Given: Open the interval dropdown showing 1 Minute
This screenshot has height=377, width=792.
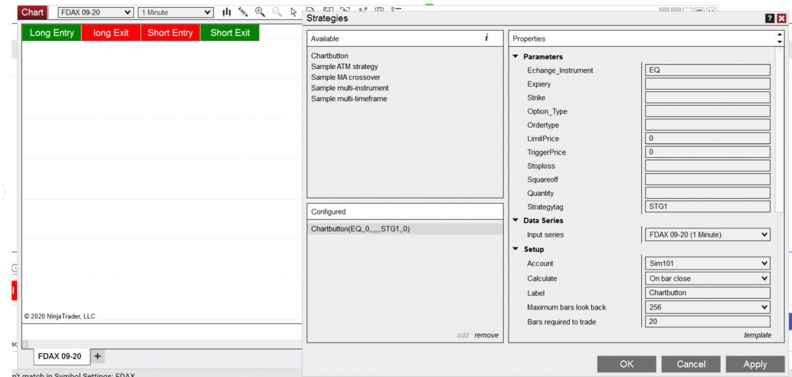Looking at the screenshot, I should click(175, 12).
